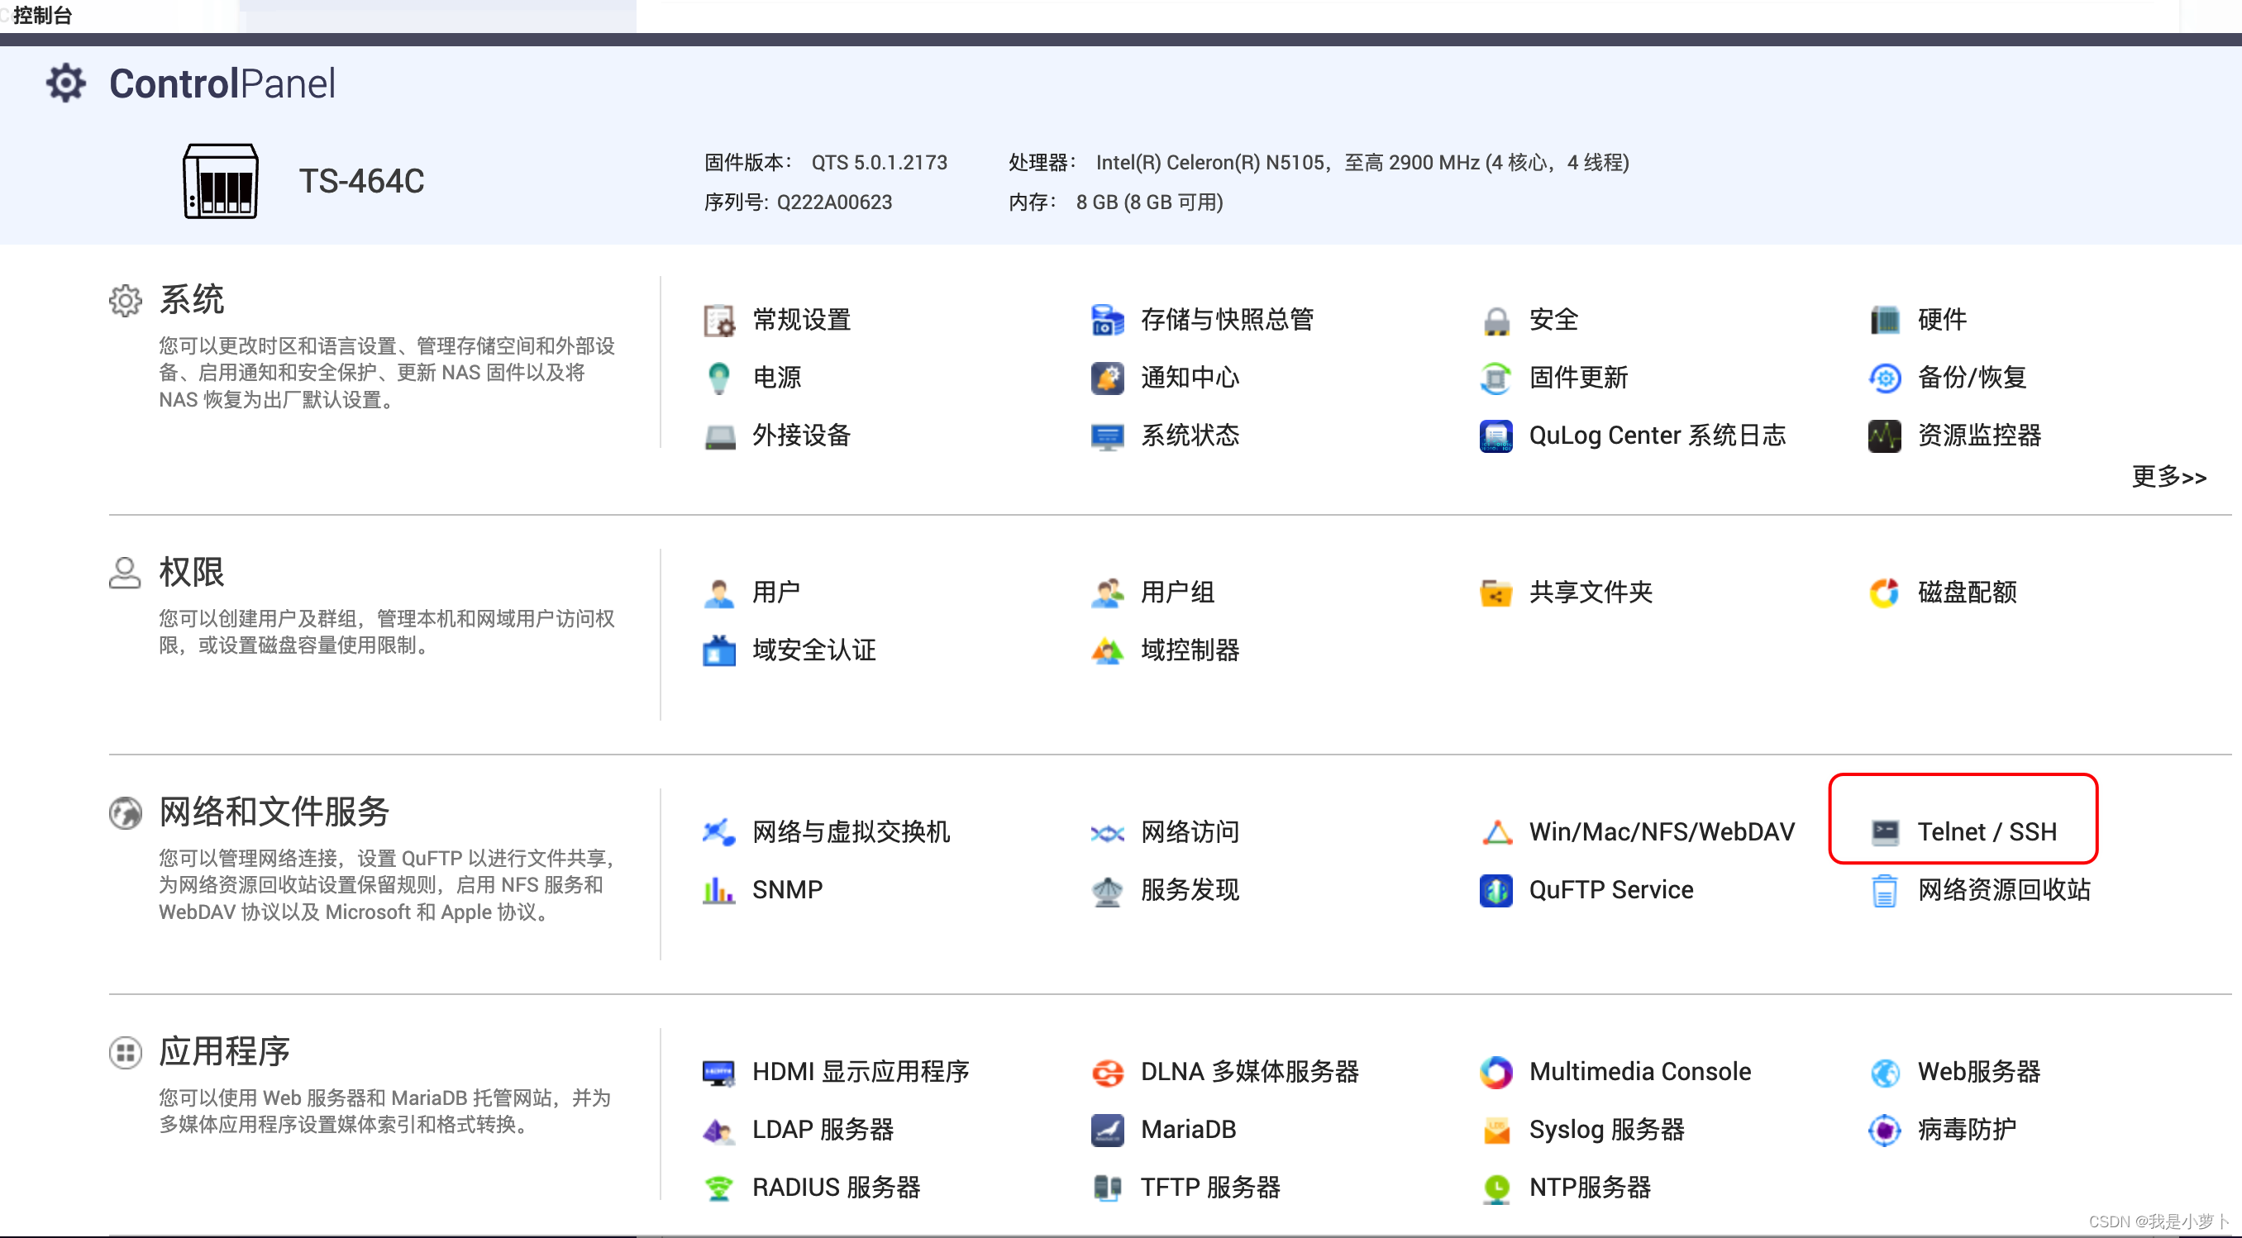Open the Network Recycle Bin (网络资源回收站) icon
This screenshot has width=2242, height=1238.
(x=1884, y=890)
